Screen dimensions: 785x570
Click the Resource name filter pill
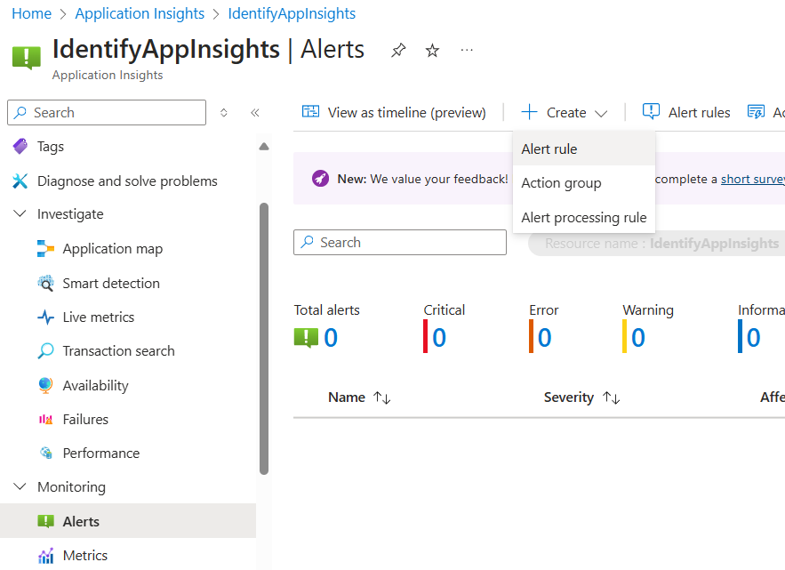pyautogui.click(x=657, y=244)
